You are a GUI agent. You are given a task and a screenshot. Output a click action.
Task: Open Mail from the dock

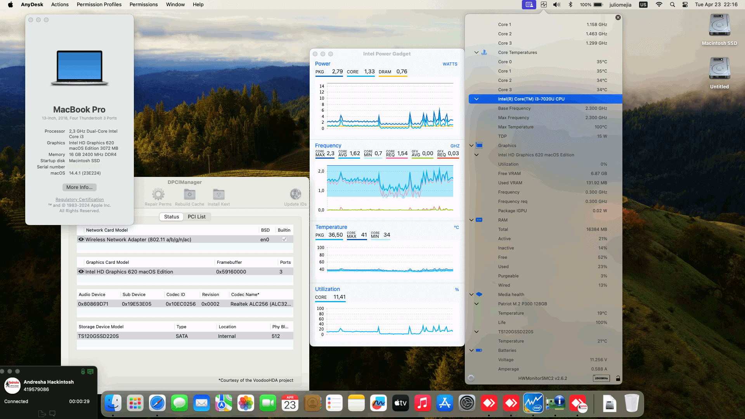202,403
